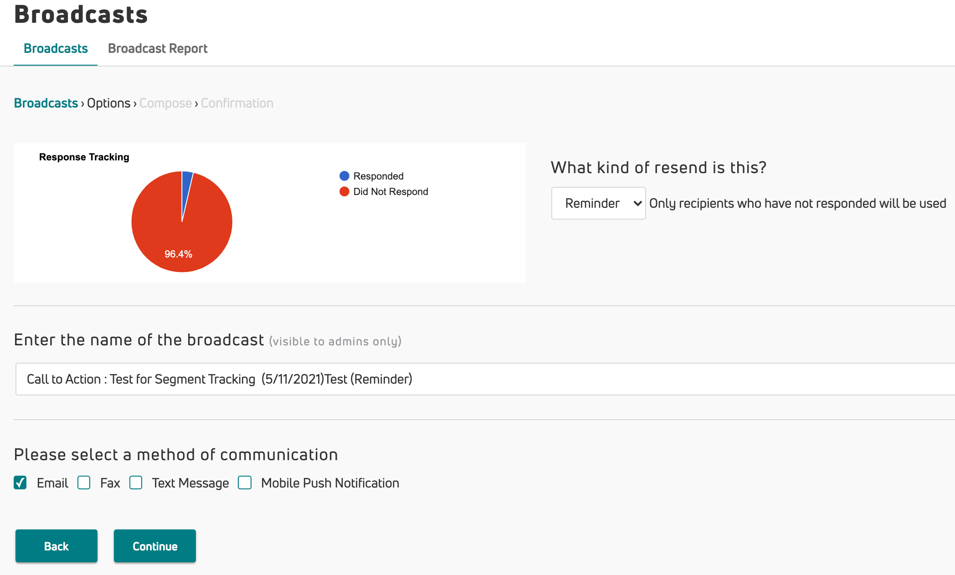Click the blue Responded legend dot
955x575 pixels.
point(344,176)
